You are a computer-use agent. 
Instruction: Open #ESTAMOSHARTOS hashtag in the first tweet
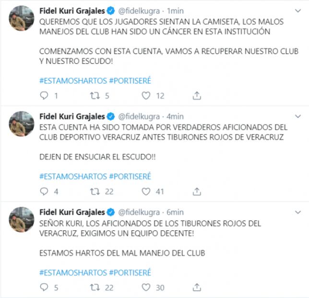point(73,81)
